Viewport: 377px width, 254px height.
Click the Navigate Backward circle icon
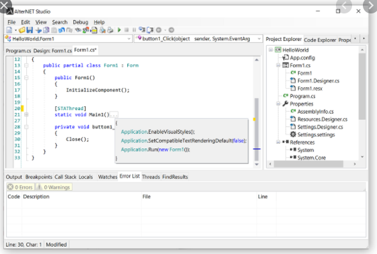tap(159, 30)
